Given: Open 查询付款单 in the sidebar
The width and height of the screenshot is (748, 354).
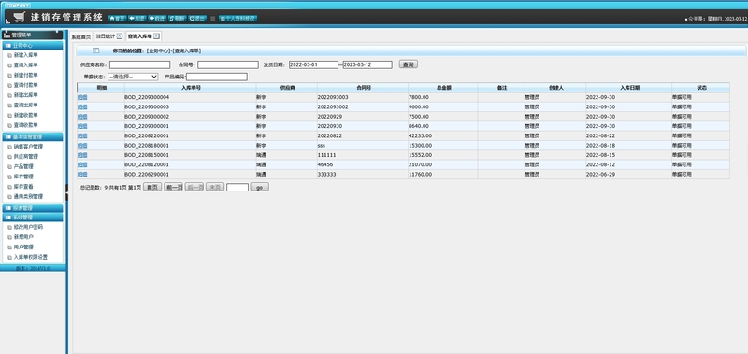Looking at the screenshot, I should [26, 85].
